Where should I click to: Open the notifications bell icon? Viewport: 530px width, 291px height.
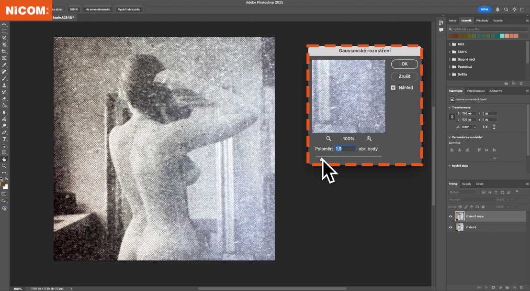tap(498, 9)
